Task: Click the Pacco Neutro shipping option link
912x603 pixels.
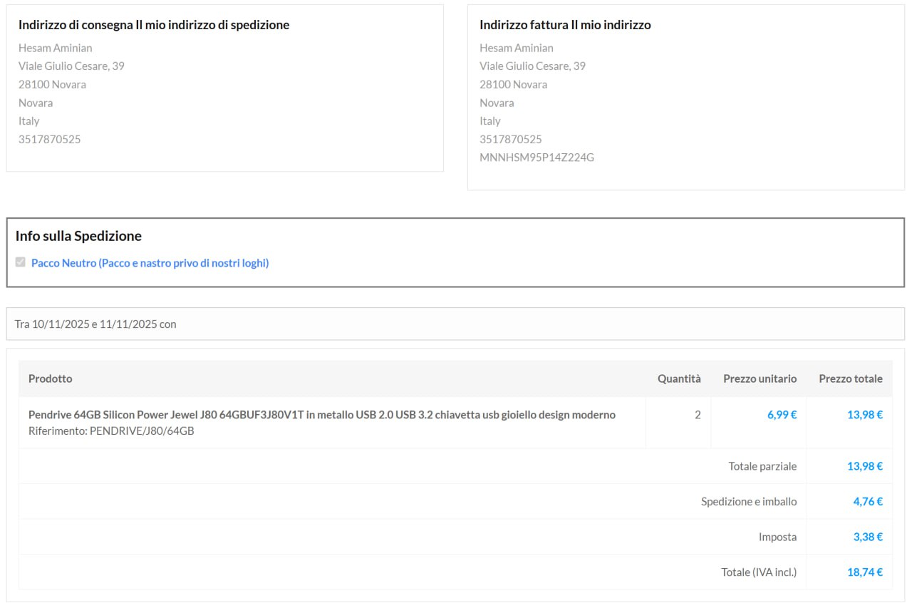Action: [x=150, y=263]
